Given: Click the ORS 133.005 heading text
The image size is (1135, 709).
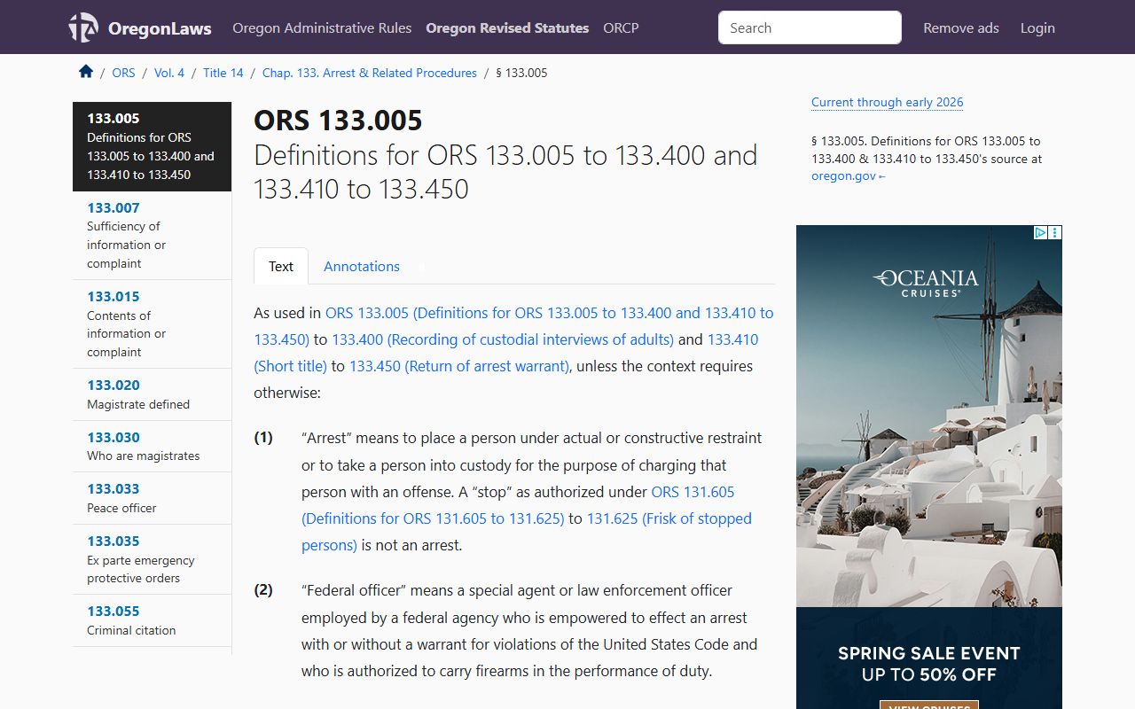Looking at the screenshot, I should 339,121.
